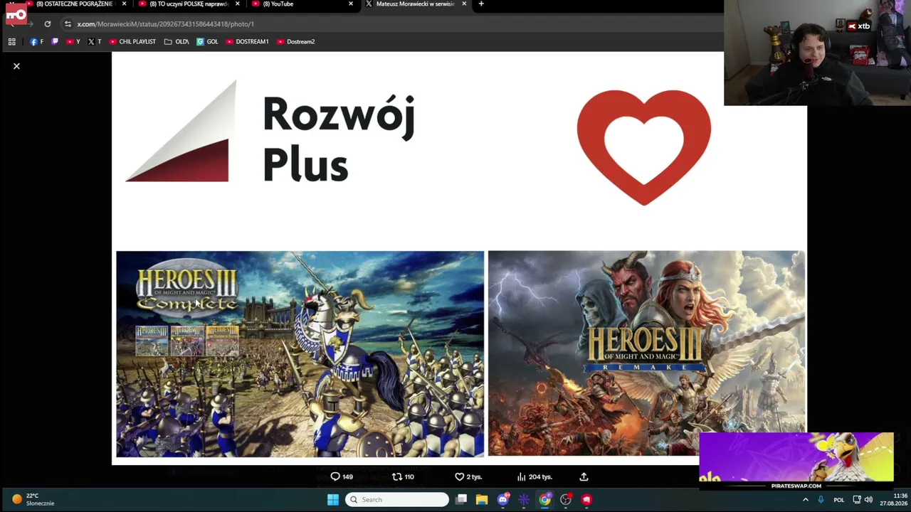Switch the POL keyboard language

[x=838, y=500]
